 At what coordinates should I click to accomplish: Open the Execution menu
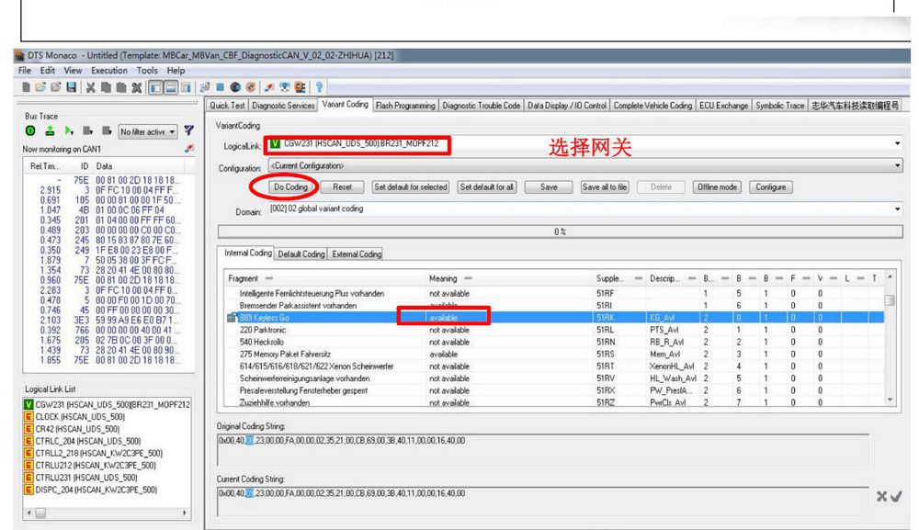[108, 71]
